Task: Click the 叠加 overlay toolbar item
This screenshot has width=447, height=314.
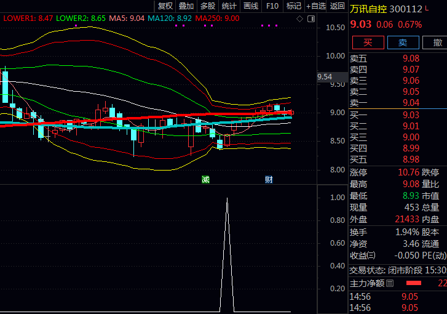Action: 186,6
